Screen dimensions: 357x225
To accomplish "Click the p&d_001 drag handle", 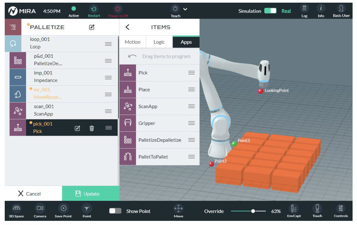I will [108, 61].
